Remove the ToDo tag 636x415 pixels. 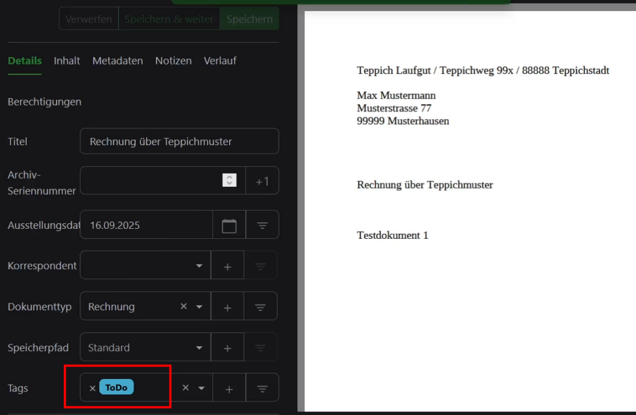(x=93, y=388)
